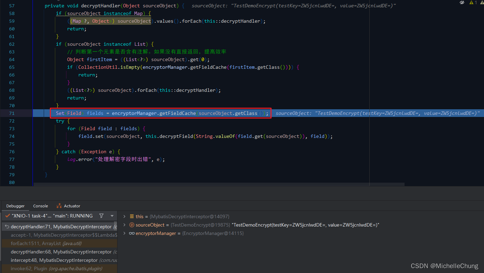
Task: Click 'isEmpty' method on line 65
Action: click(130, 67)
